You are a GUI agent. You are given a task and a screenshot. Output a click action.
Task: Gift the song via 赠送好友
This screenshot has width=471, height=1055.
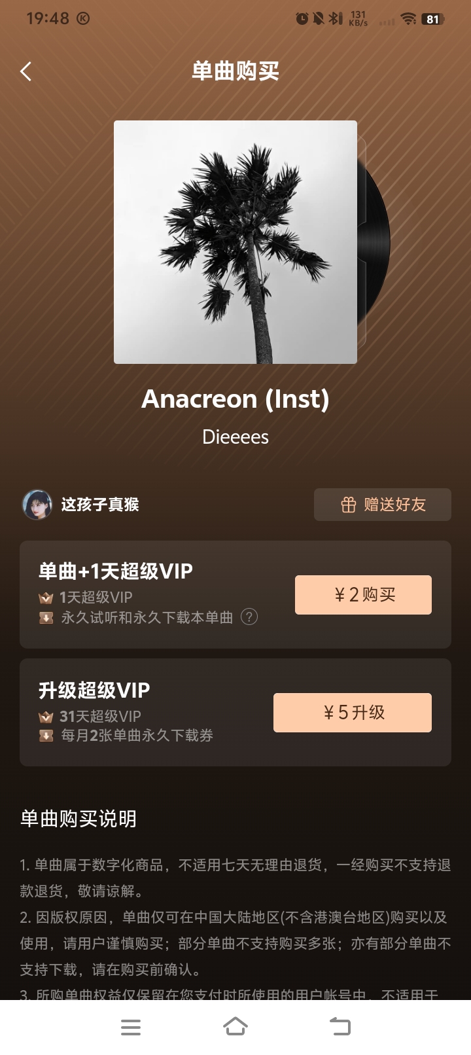(x=383, y=505)
